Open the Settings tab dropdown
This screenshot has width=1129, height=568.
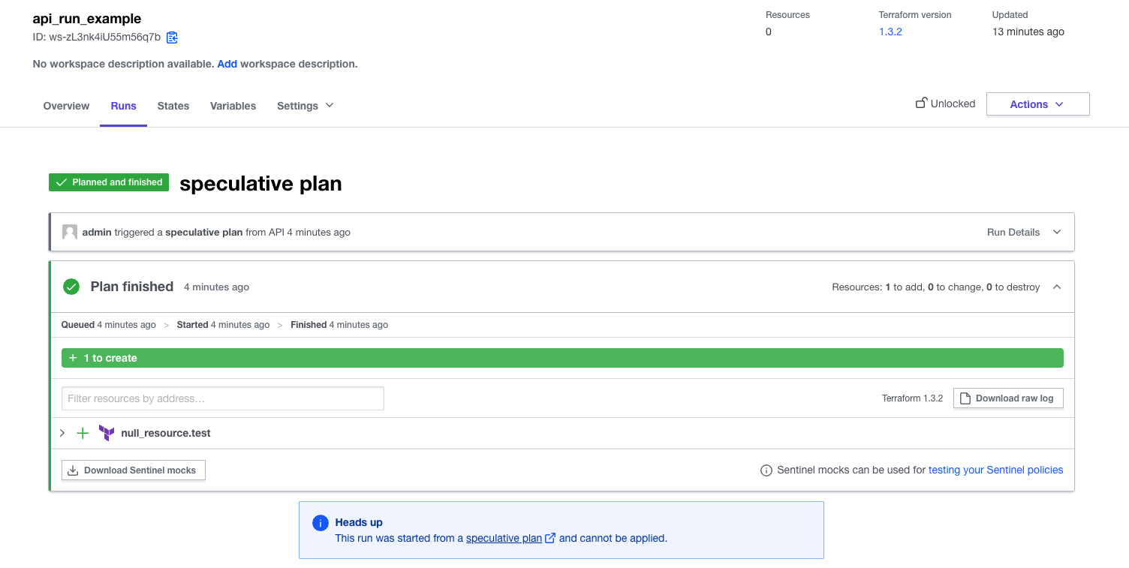[305, 106]
